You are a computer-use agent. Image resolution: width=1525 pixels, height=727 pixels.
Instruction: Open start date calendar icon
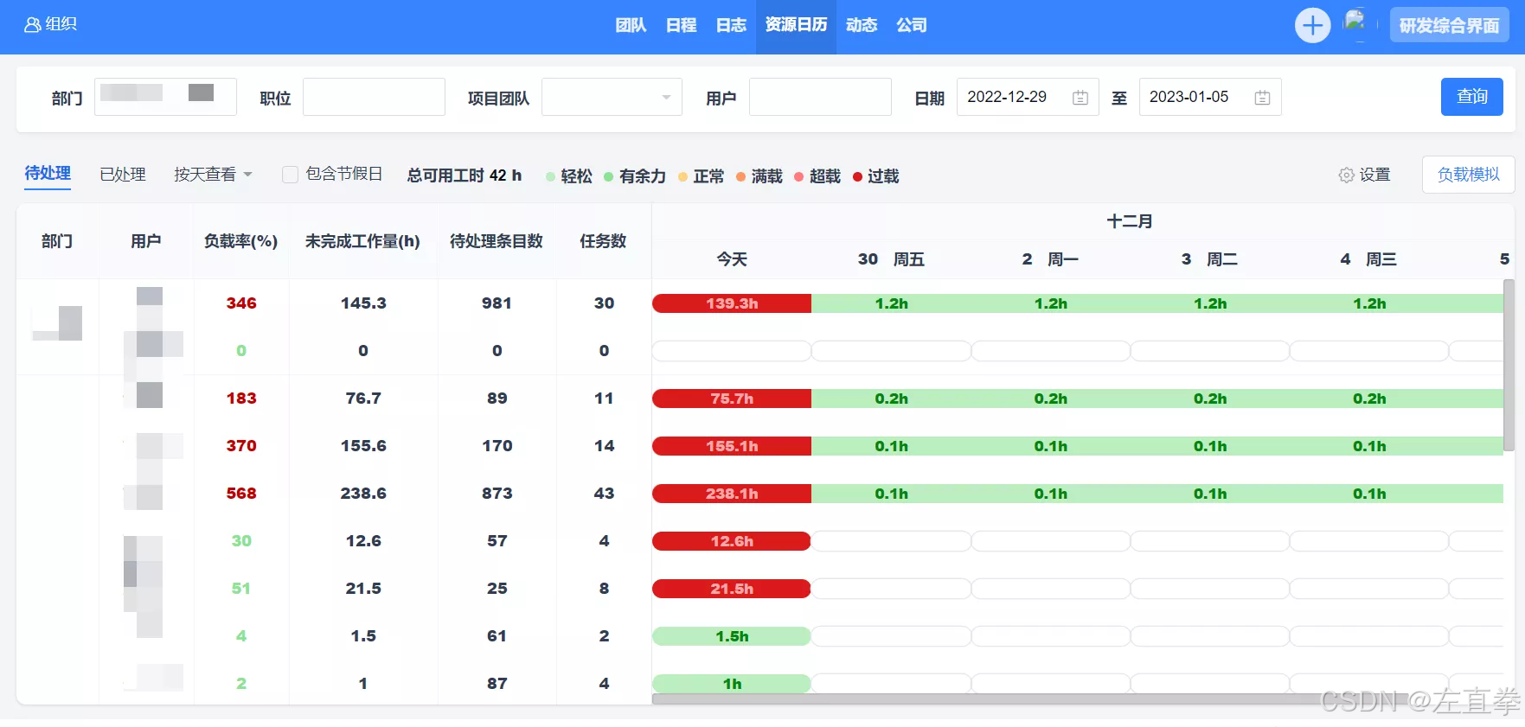tap(1080, 98)
